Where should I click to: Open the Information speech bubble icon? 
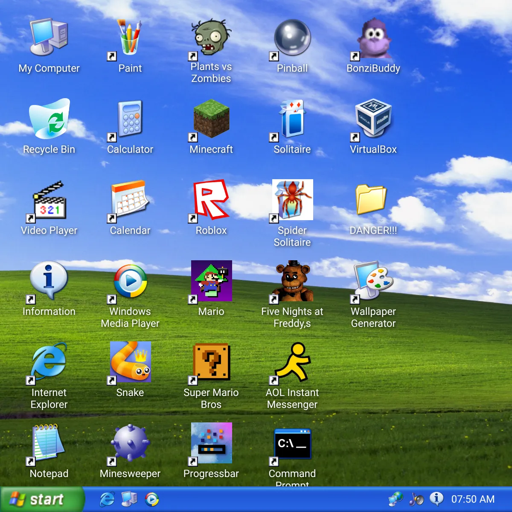49,281
